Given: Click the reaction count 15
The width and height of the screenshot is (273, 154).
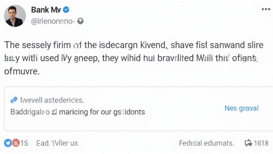Looking at the screenshot, I should pyautogui.click(x=24, y=143).
